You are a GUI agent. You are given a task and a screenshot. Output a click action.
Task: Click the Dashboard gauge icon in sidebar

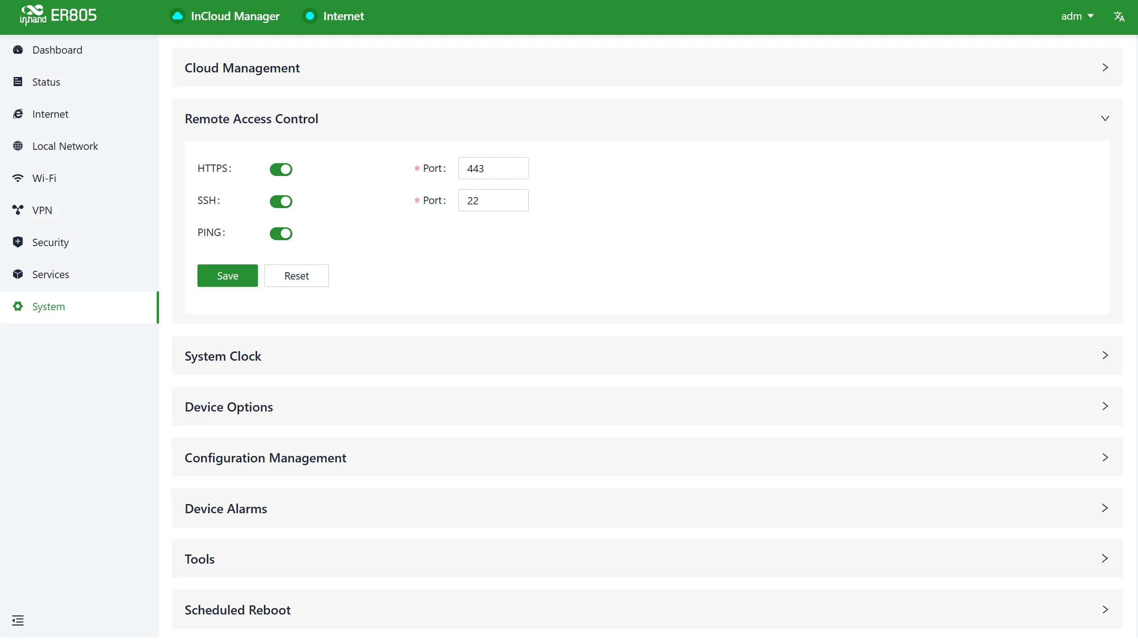18,50
